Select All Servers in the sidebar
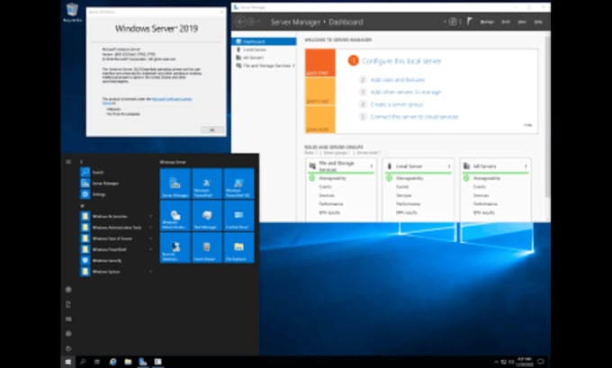Viewport: 612px width, 368px height. coord(264,58)
